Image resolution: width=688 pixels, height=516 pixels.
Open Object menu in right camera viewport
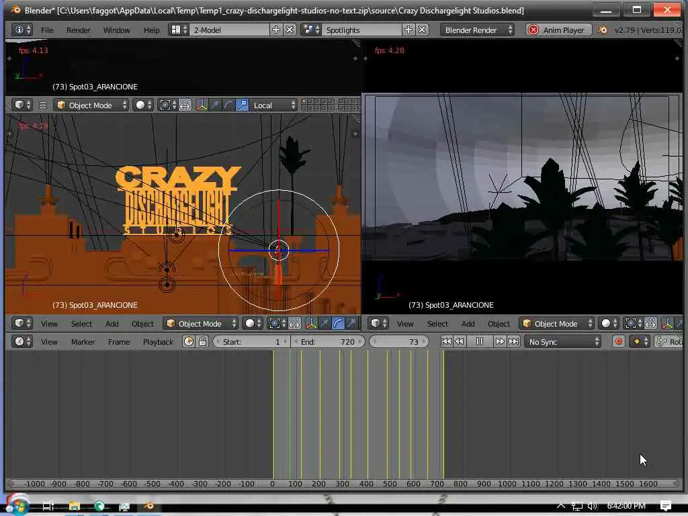click(x=499, y=324)
